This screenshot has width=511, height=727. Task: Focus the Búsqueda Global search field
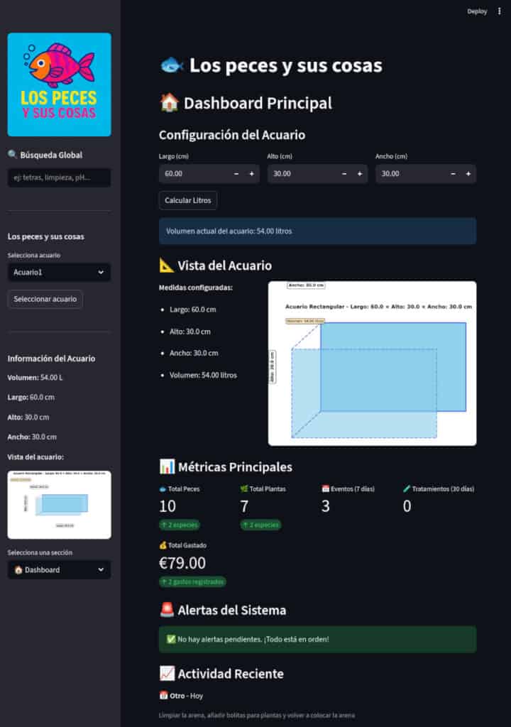(59, 177)
